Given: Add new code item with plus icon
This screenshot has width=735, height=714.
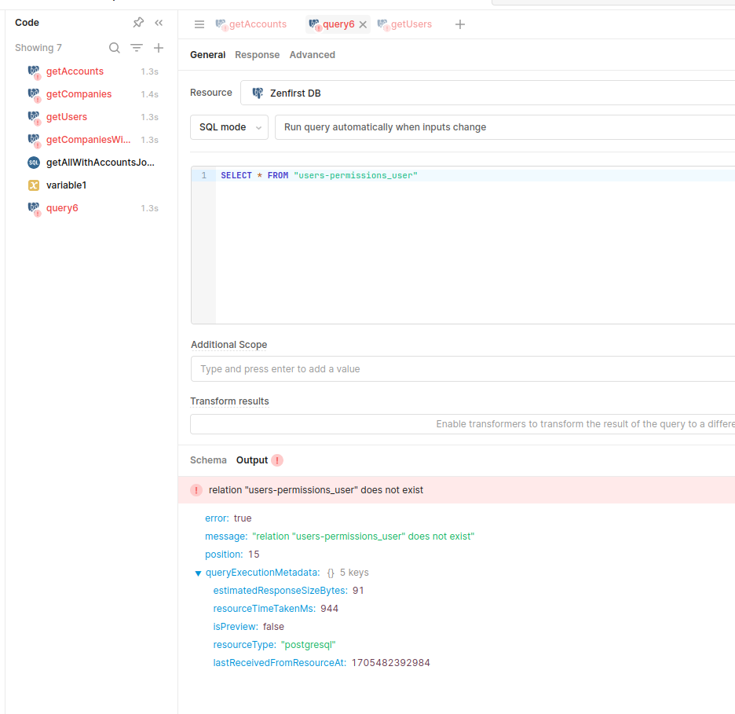Looking at the screenshot, I should [159, 48].
